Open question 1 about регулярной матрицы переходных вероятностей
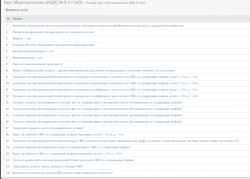This screenshot has width=250, height=179. pyautogui.click(x=98, y=26)
